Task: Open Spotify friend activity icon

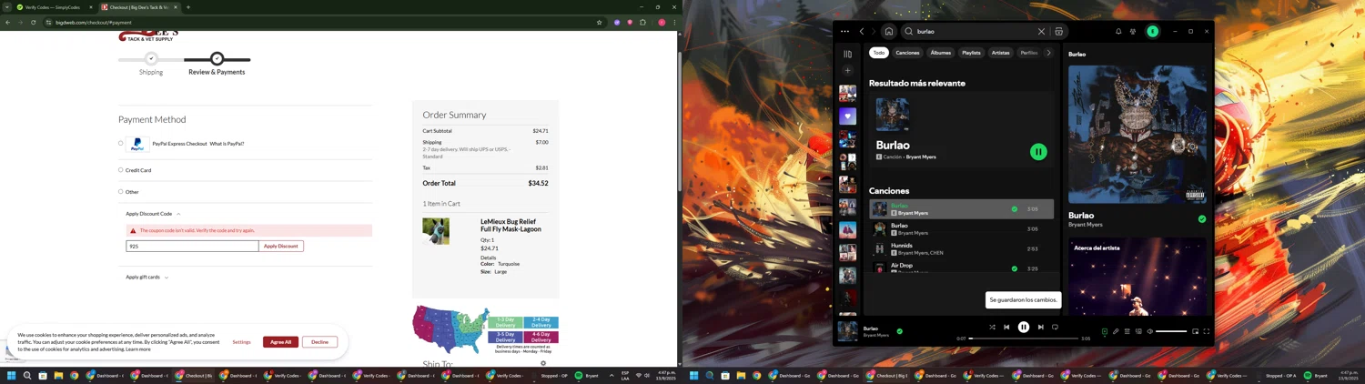Action: click(x=1133, y=31)
